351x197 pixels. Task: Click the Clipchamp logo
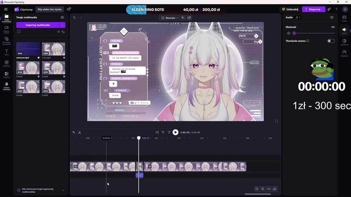coord(24,9)
